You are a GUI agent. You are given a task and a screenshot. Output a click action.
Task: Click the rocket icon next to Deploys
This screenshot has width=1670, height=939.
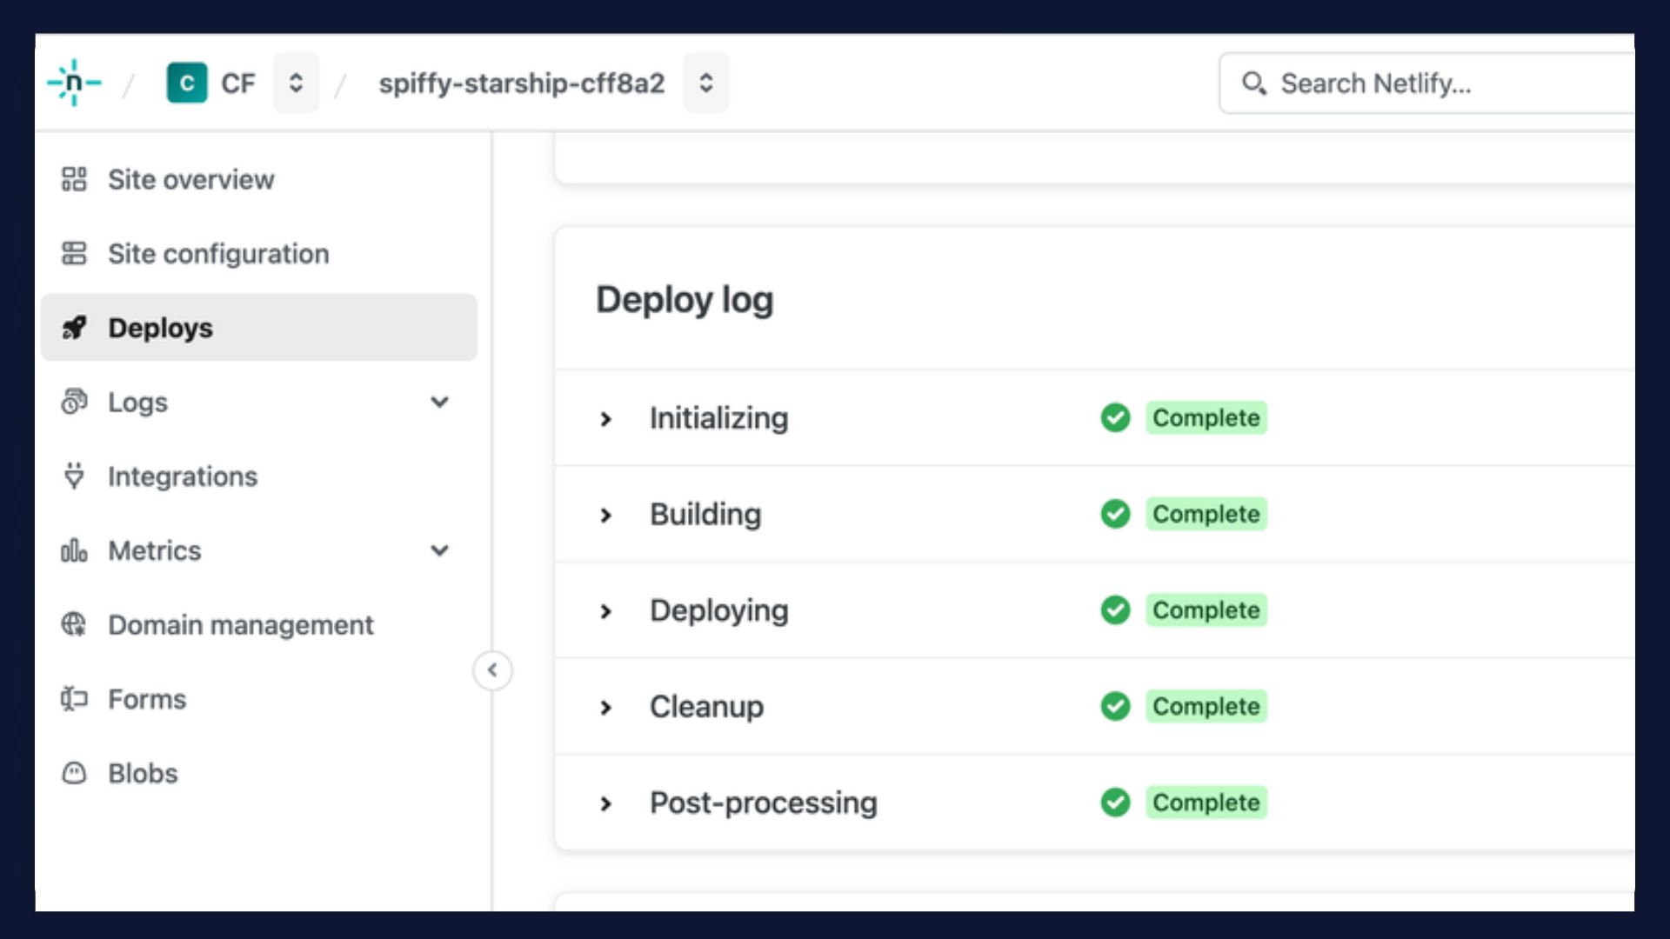[75, 327]
